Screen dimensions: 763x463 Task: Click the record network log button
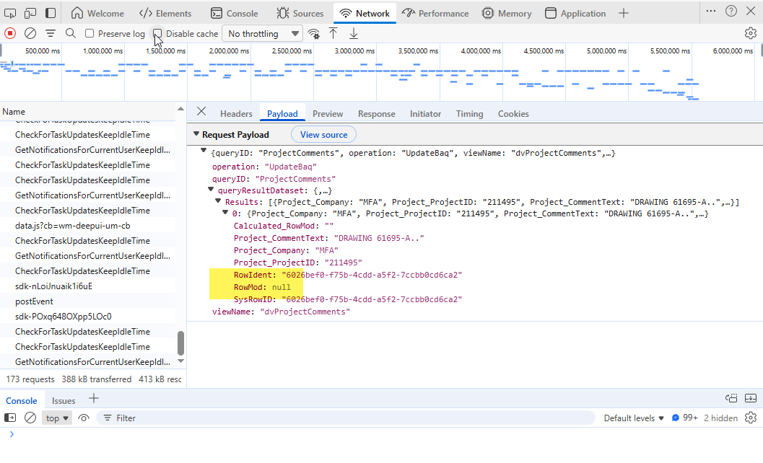10,33
